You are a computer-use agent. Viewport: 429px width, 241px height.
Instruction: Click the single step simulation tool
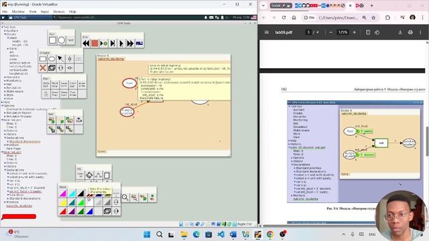113,44
